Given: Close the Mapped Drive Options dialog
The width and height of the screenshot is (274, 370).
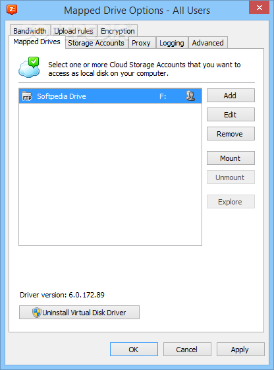Looking at the screenshot, I should (259, 8).
